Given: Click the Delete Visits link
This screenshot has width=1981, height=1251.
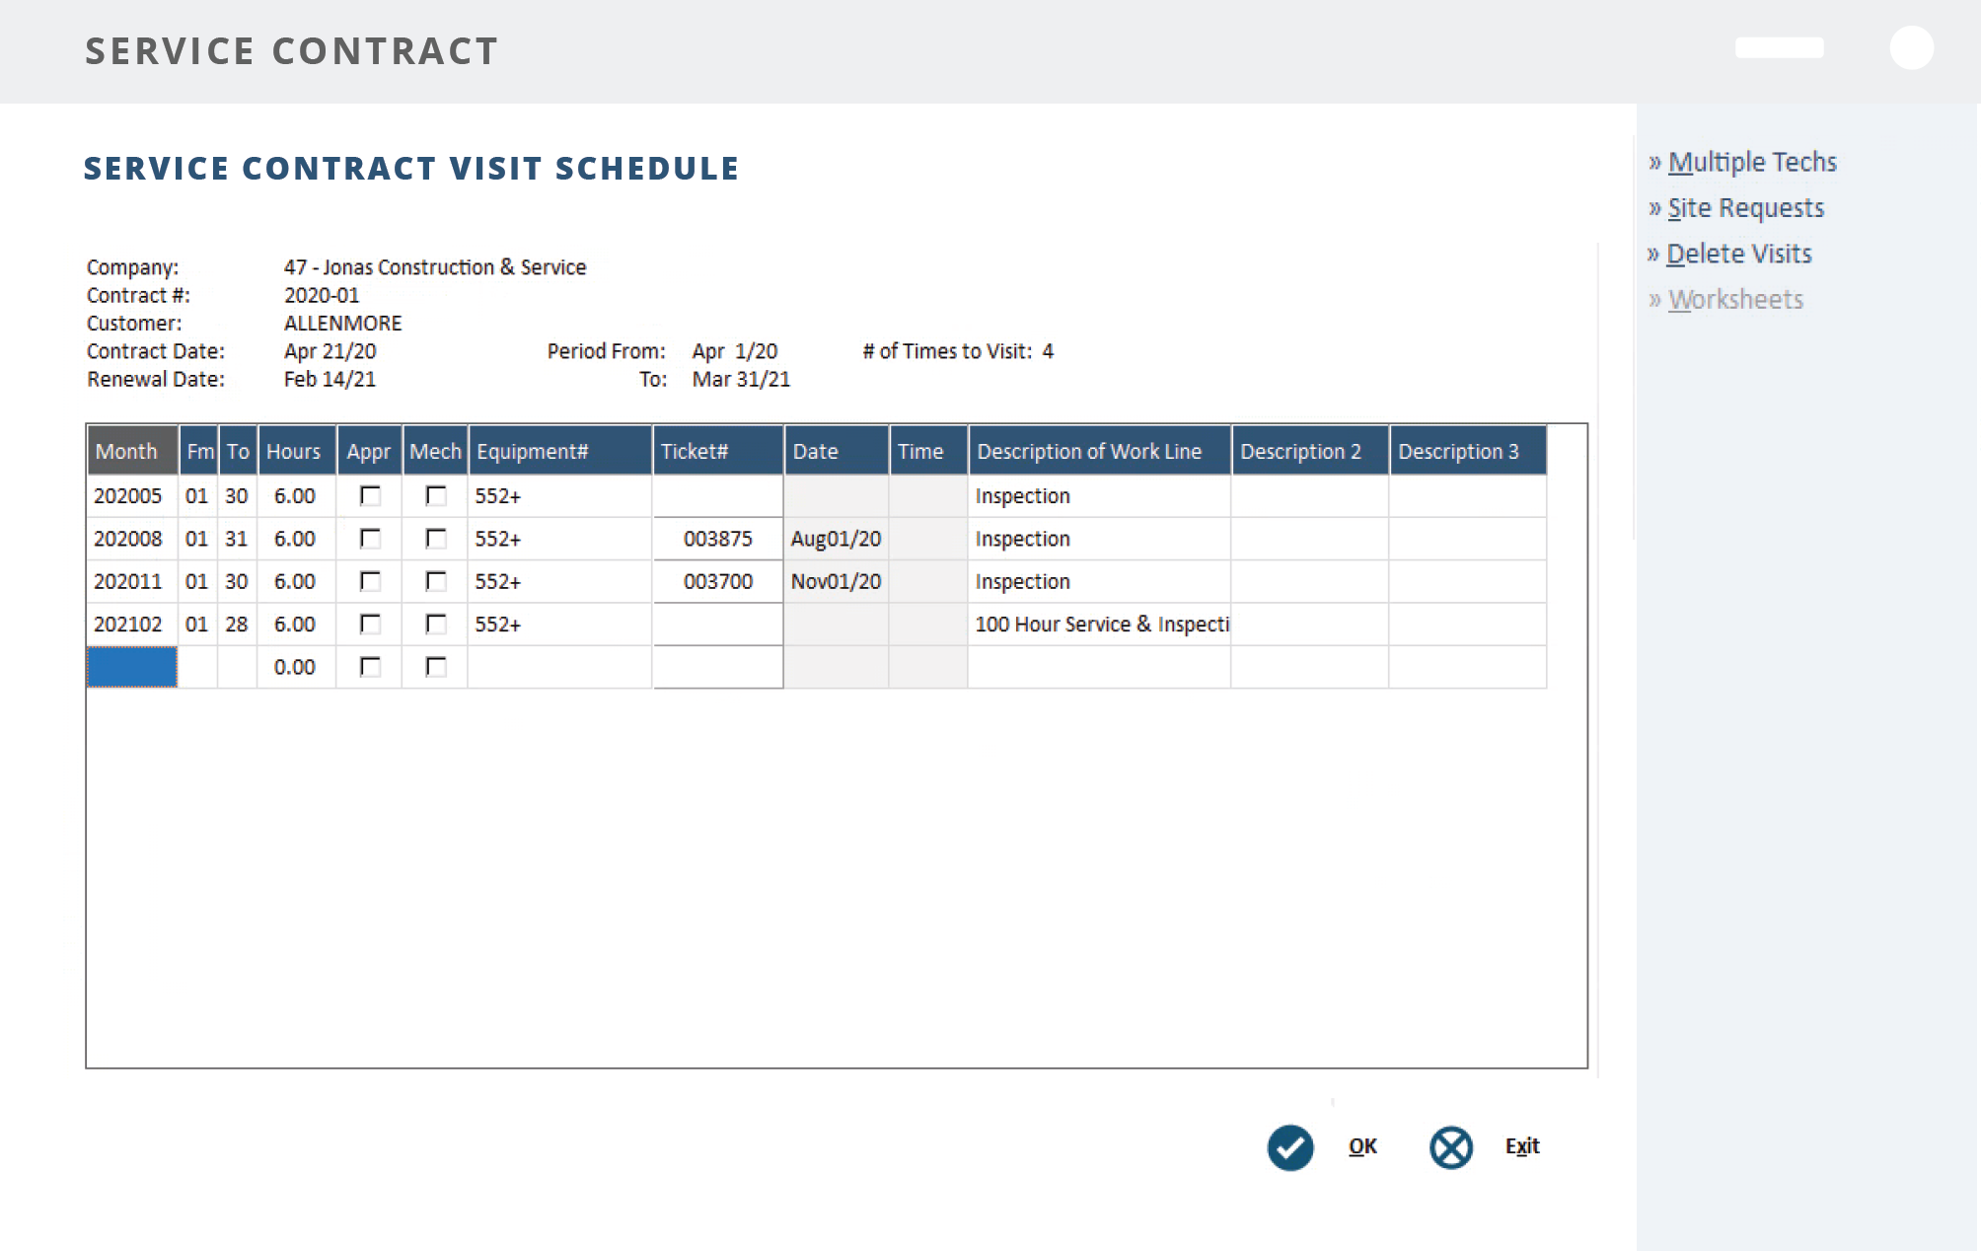Looking at the screenshot, I should pyautogui.click(x=1738, y=254).
